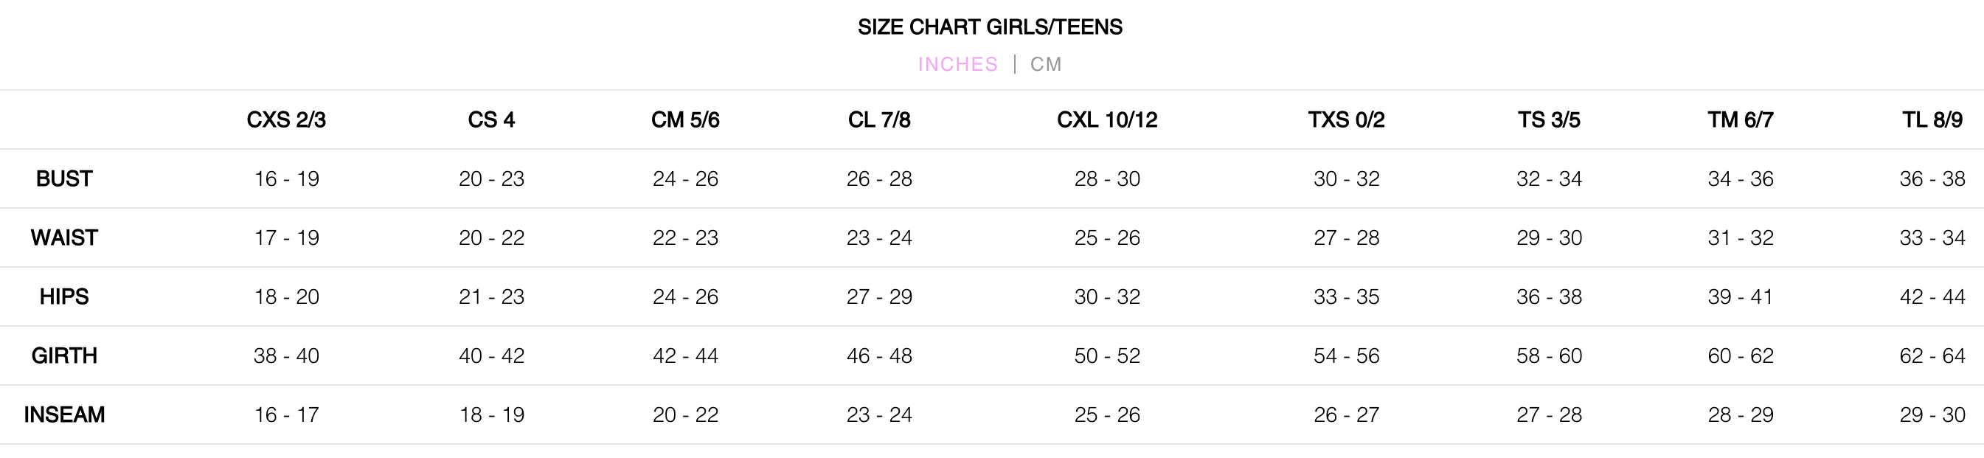Screen dimensions: 1984x458
Task: Select the CL 7/8 size column
Action: tap(878, 120)
